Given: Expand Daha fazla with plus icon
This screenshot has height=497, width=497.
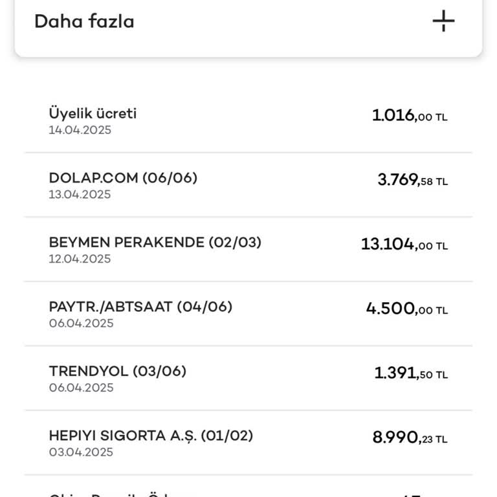Looking at the screenshot, I should pos(443,21).
